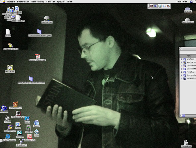Select the Agendist alias icon

[29, 128]
